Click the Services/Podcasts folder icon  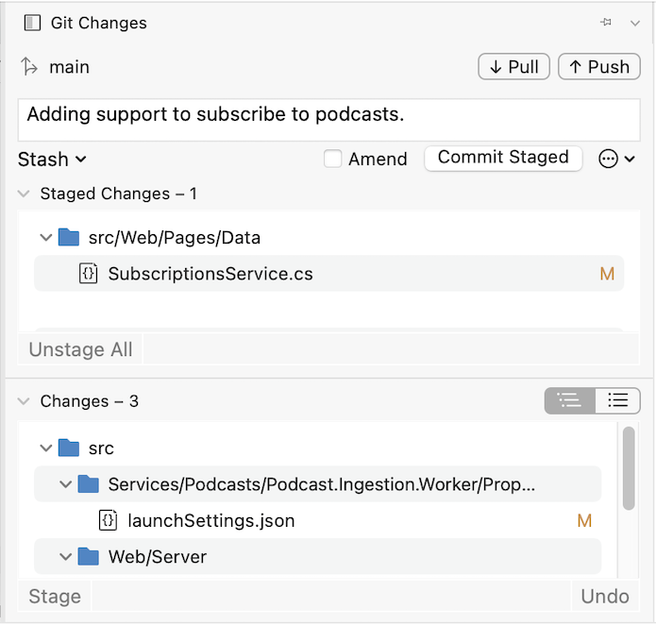click(89, 484)
